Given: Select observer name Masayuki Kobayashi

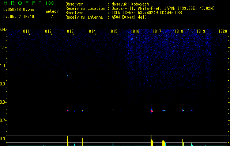Looking at the screenshot, I should click(x=131, y=4).
